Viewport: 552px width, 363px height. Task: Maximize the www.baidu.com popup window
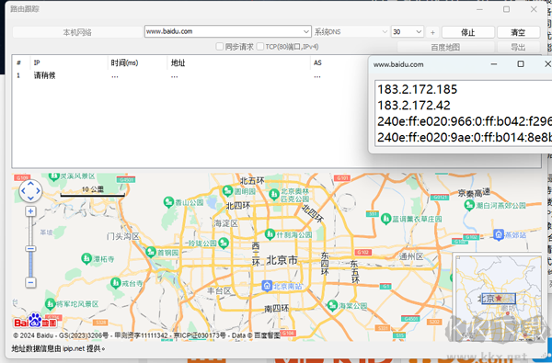coord(521,63)
